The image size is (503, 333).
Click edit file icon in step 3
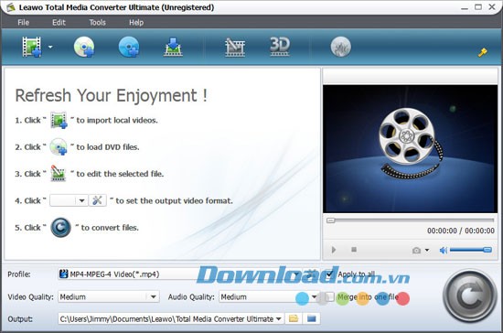[x=59, y=174]
